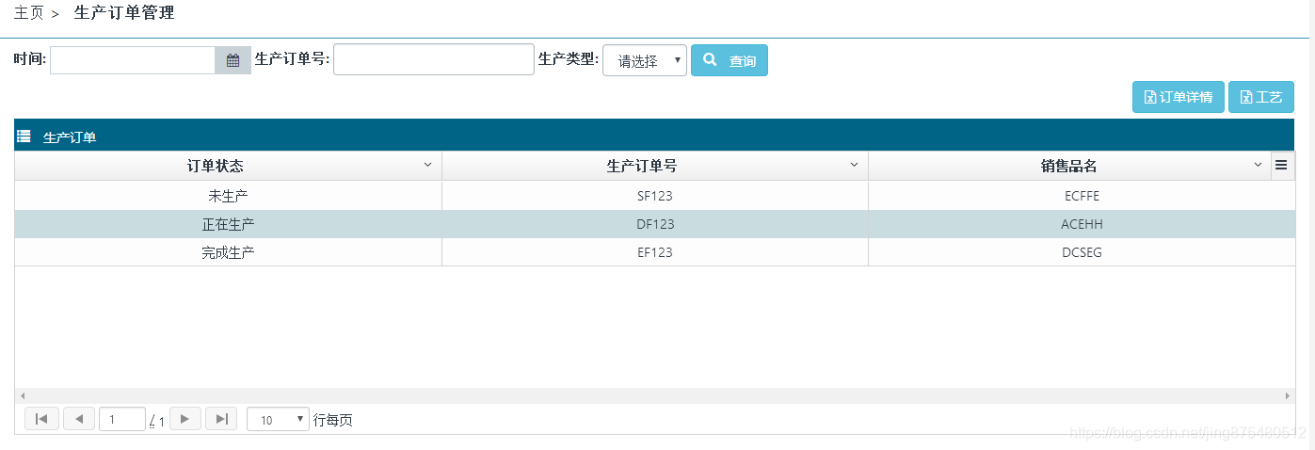
Task: Sort by 生产订单号 column header
Action: (642, 166)
